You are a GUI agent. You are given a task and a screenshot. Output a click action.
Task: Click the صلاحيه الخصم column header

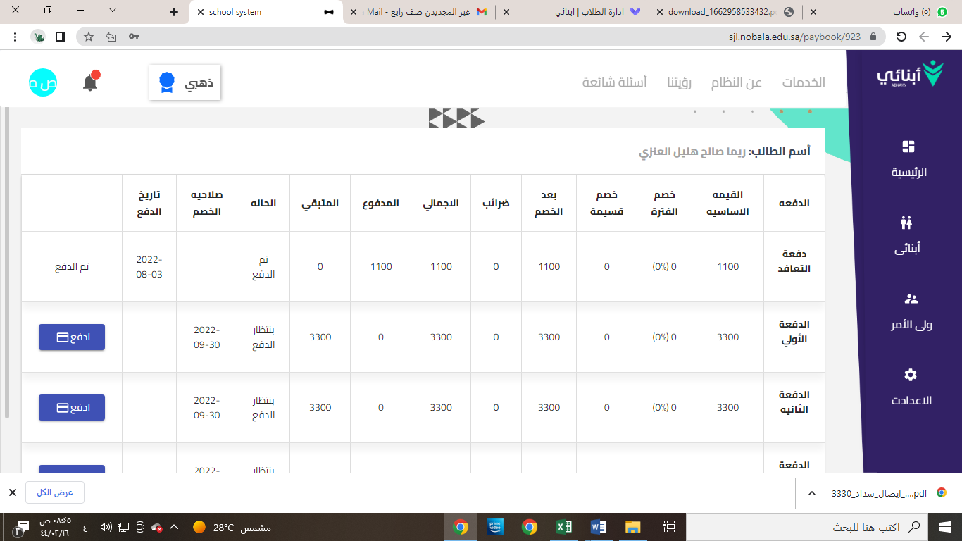tap(206, 203)
